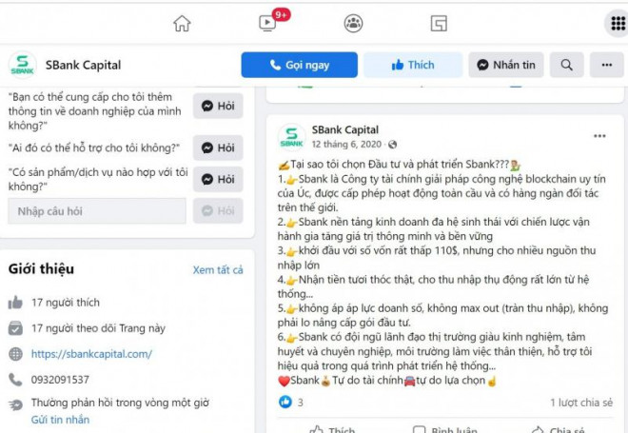Toggle the Thích like page button
Screen dimensions: 628x433
pyautogui.click(x=413, y=65)
